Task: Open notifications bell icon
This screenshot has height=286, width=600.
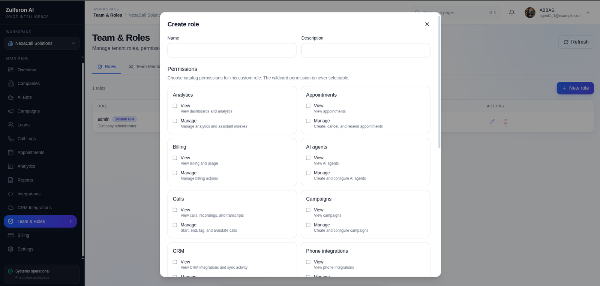Action: coord(511,12)
